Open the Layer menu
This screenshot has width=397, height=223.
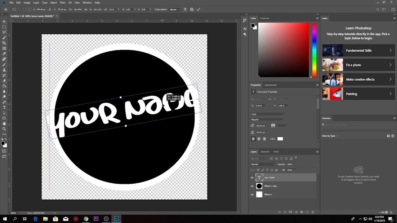36,2
